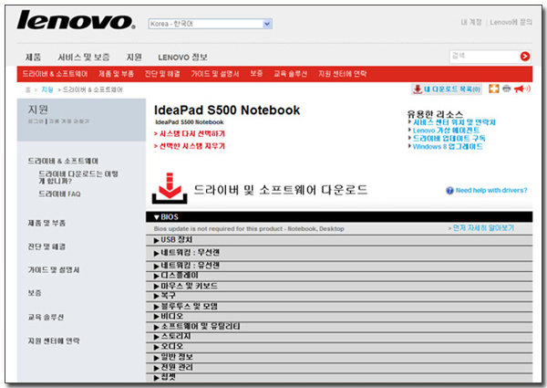The height and width of the screenshot is (388, 547).
Task: Click sidebar 드라이버 FAQ link
Action: 59,194
